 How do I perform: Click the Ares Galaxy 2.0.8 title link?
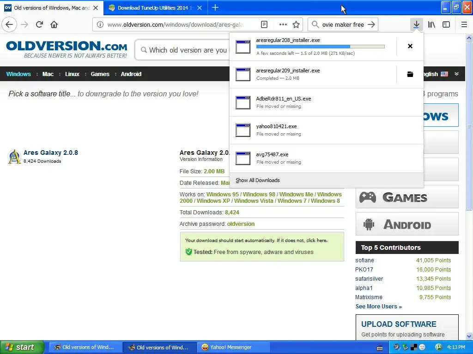click(x=51, y=152)
